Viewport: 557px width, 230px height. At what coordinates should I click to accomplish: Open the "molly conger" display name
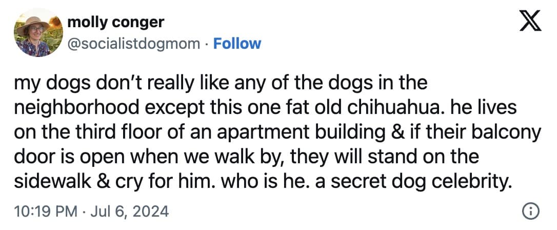click(116, 22)
